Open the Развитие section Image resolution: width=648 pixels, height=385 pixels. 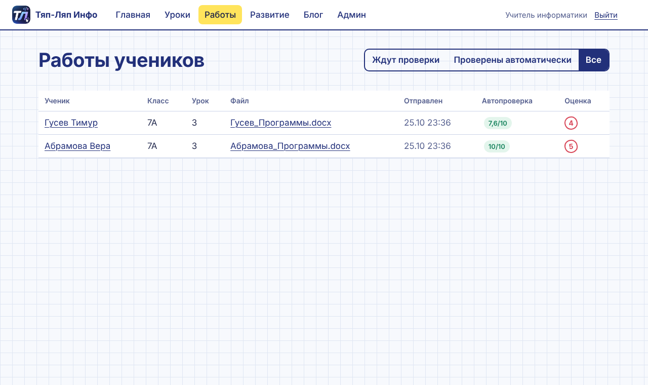tap(270, 15)
